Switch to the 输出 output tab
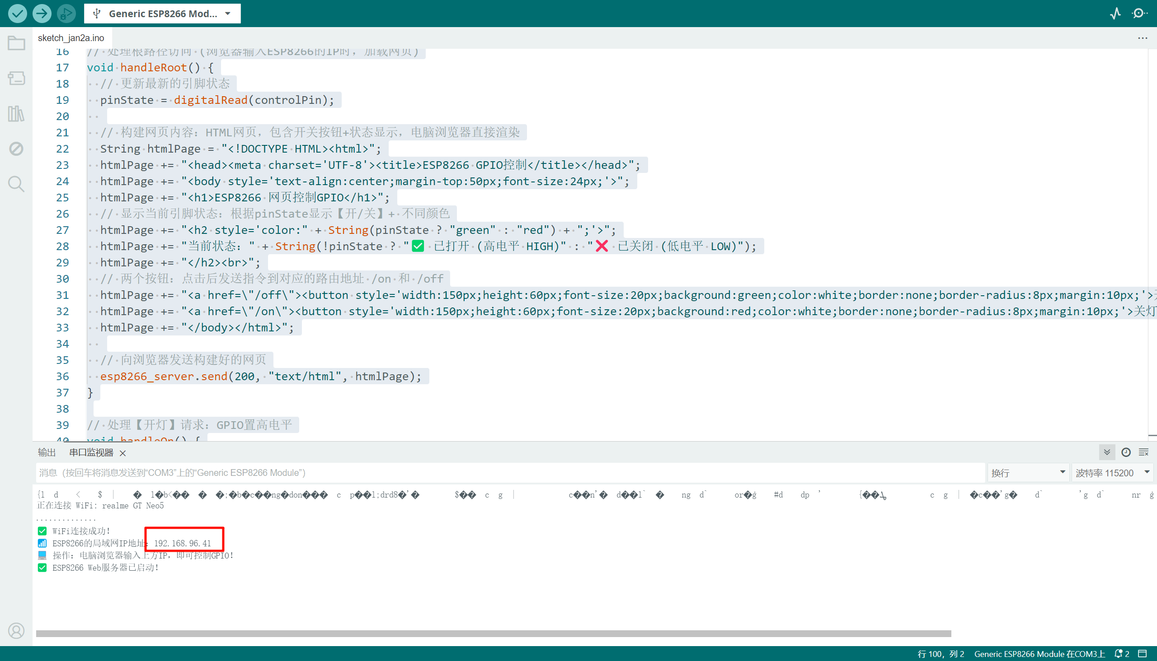Viewport: 1157px width, 661px height. click(47, 452)
